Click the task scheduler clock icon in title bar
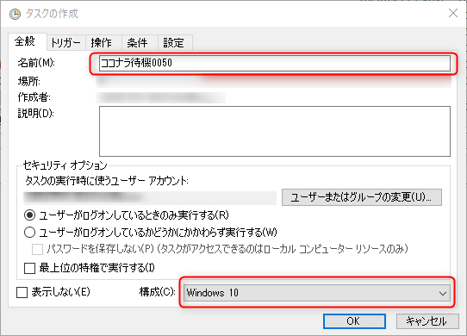467x336 pixels. (15, 14)
